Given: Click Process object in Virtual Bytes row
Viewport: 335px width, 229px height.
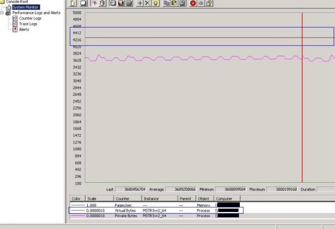Looking at the screenshot, I should (x=204, y=211).
